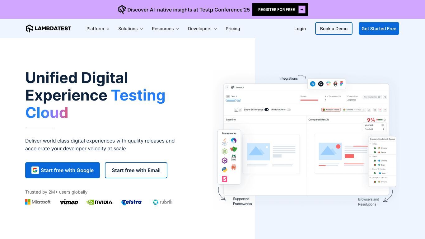
Task: Click the Changes Found status badge
Action: point(331,110)
